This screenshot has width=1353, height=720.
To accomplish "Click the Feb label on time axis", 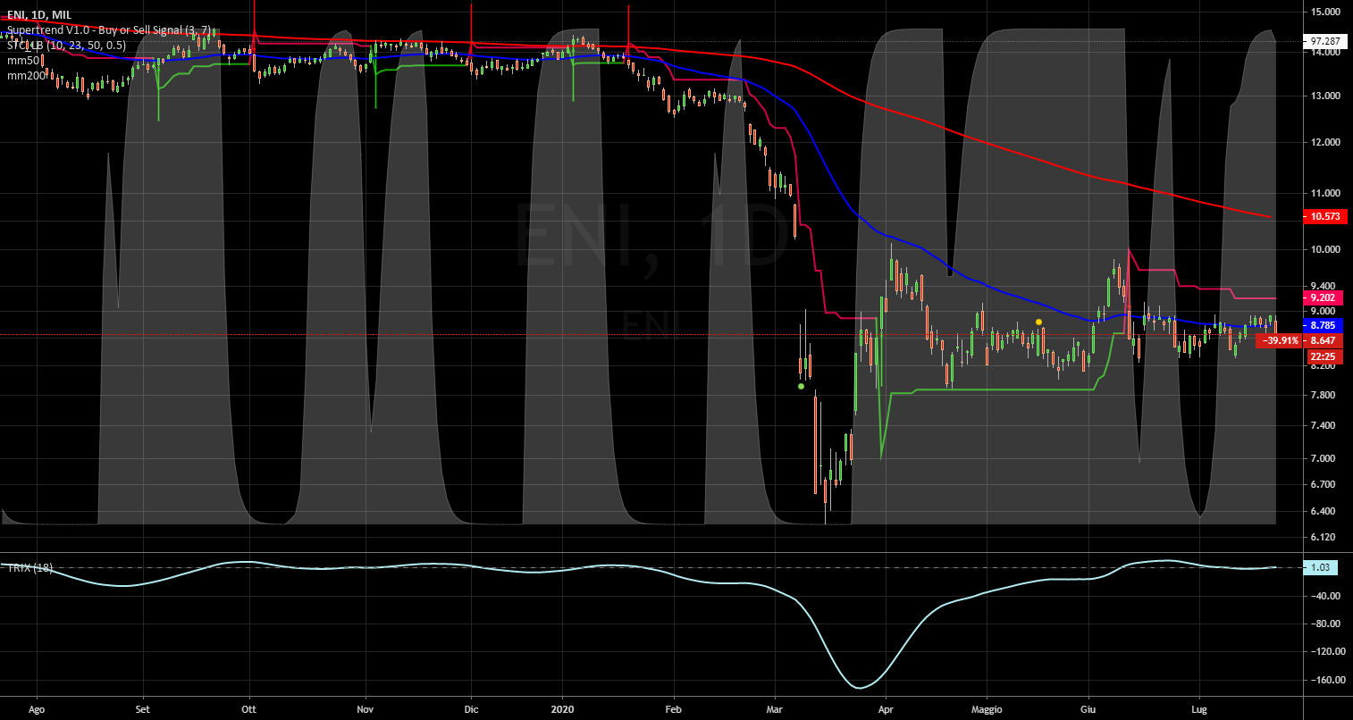I will pos(674,710).
